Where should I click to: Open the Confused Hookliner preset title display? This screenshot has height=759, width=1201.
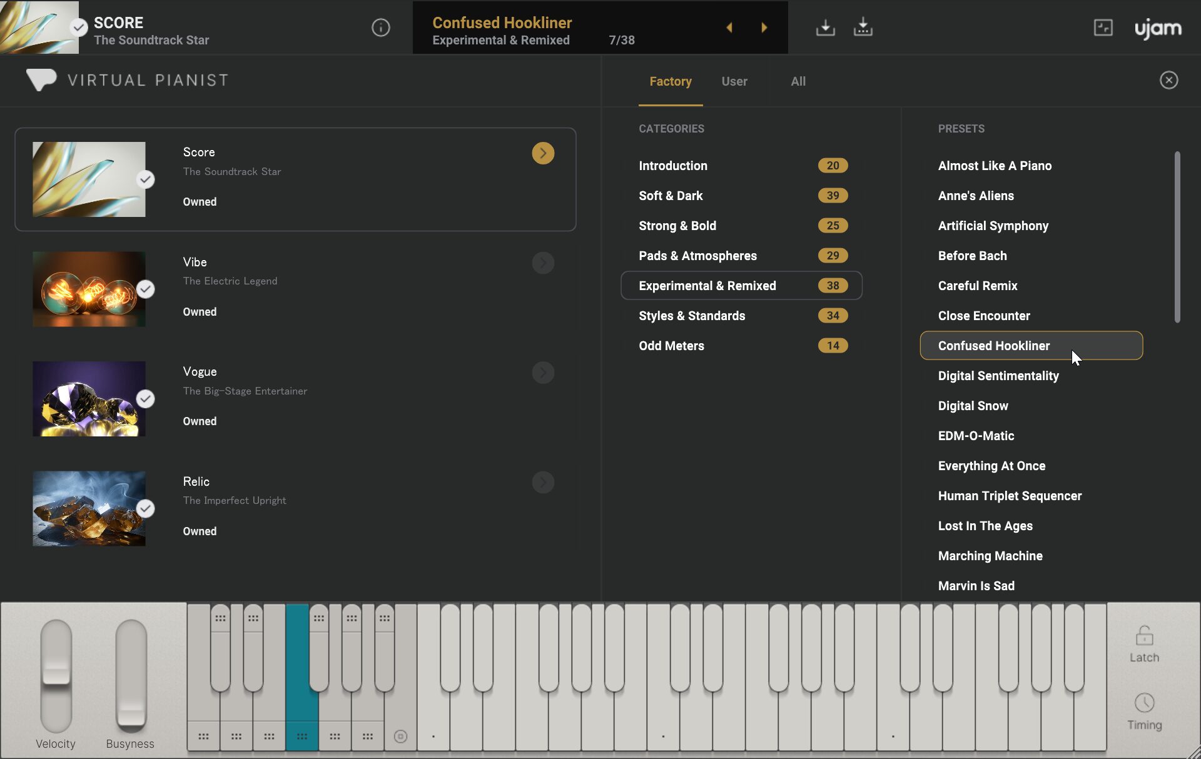click(x=502, y=23)
